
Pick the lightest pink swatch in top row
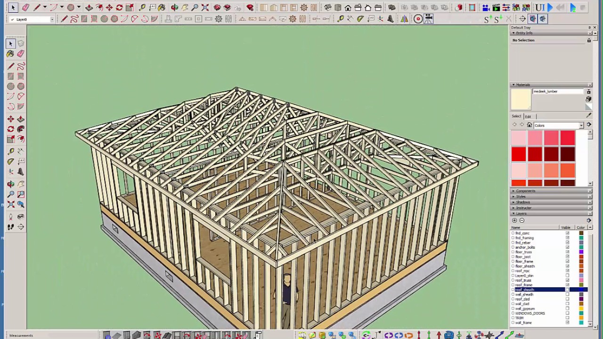click(x=519, y=138)
